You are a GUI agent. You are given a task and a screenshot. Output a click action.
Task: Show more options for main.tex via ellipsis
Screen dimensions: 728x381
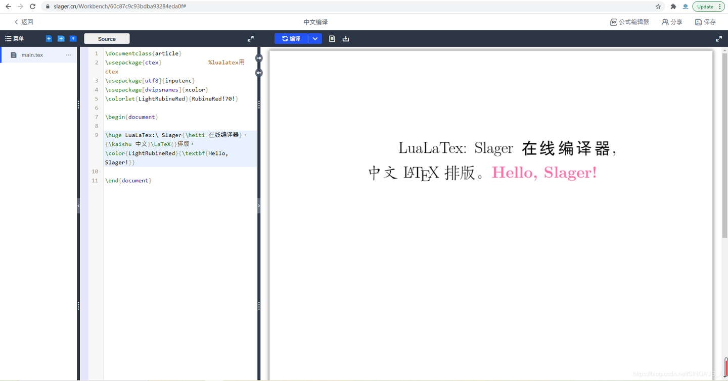[x=67, y=55]
